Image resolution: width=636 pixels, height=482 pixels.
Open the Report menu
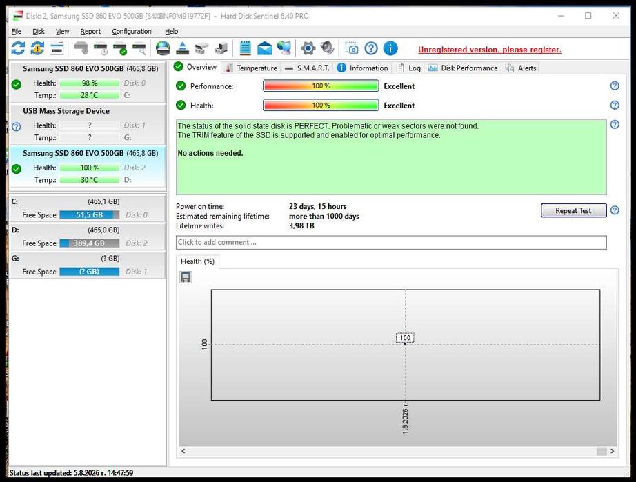(90, 31)
